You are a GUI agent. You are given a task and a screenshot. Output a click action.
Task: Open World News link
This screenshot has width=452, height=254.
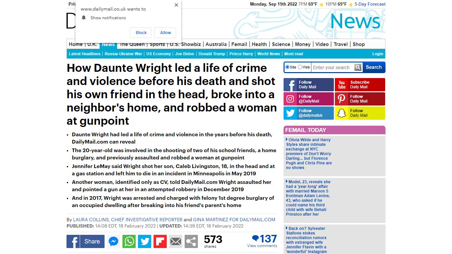tap(269, 54)
